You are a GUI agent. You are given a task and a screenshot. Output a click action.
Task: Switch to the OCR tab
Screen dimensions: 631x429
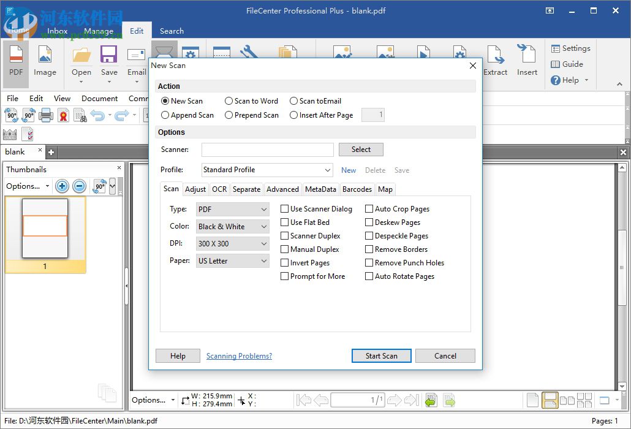tap(219, 189)
